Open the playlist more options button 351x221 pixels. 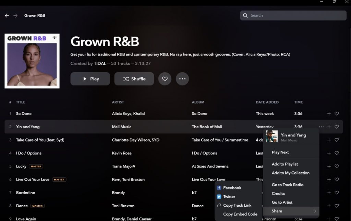pyautogui.click(x=182, y=79)
